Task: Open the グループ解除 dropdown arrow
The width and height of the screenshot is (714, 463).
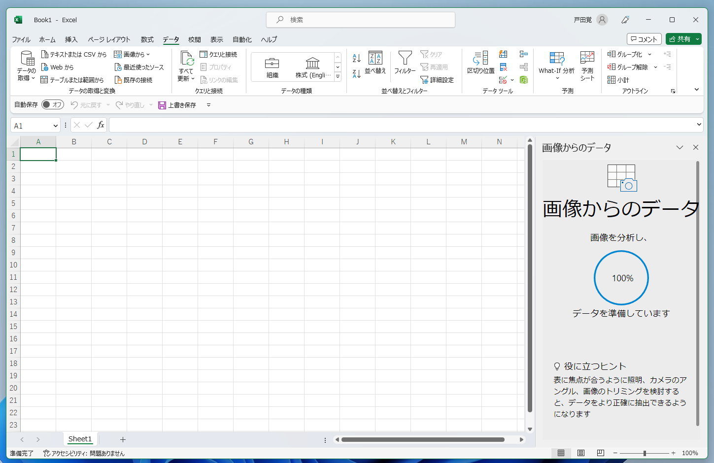Action: (x=656, y=67)
